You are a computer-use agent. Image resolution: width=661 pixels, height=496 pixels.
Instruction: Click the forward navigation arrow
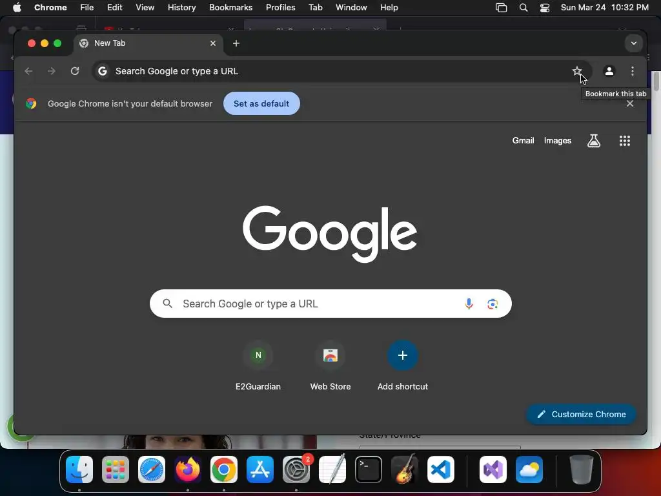pos(52,71)
